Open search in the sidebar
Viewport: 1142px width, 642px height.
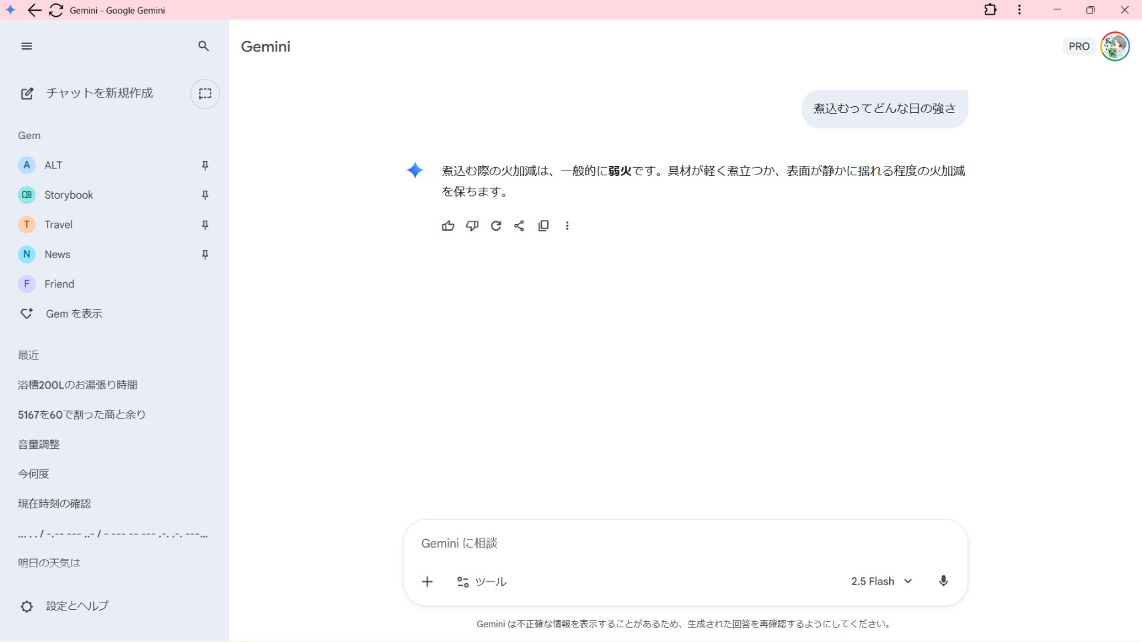pyautogui.click(x=203, y=46)
